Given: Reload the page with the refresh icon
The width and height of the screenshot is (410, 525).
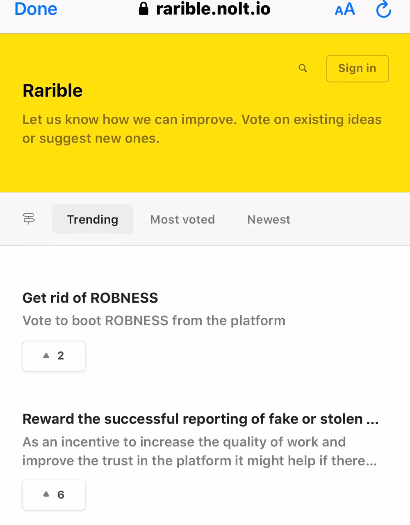Looking at the screenshot, I should (x=384, y=9).
